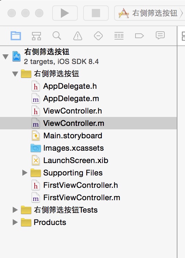Collapse the 右侧筛选按钮 group folder
This screenshot has height=258, width=185.
pos(15,74)
